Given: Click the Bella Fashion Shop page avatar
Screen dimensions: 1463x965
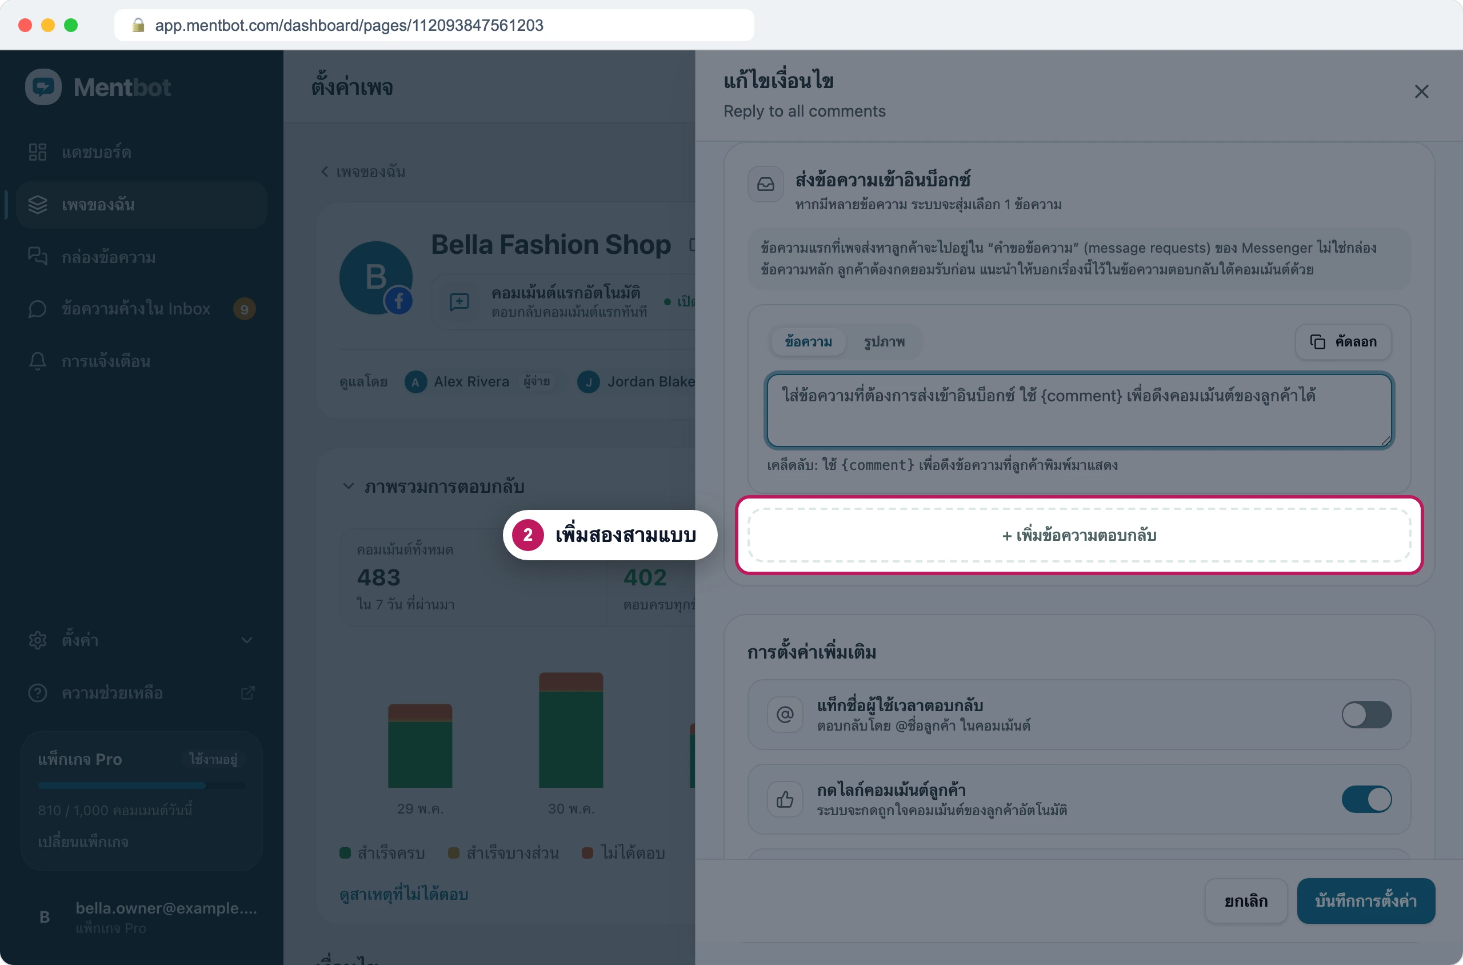Looking at the screenshot, I should coord(376,278).
